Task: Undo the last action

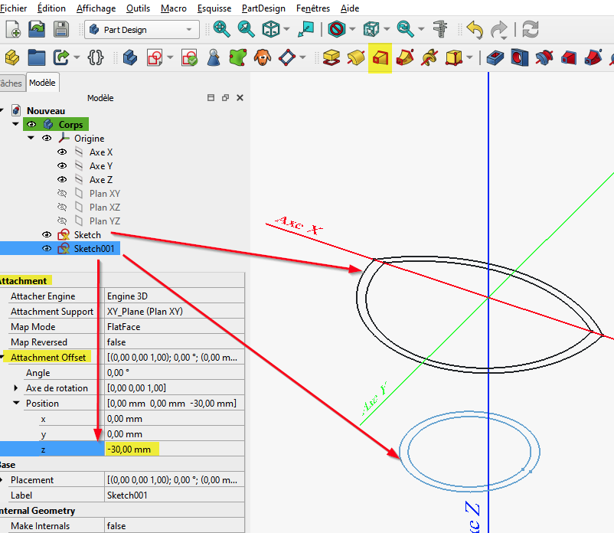Action: click(x=475, y=29)
